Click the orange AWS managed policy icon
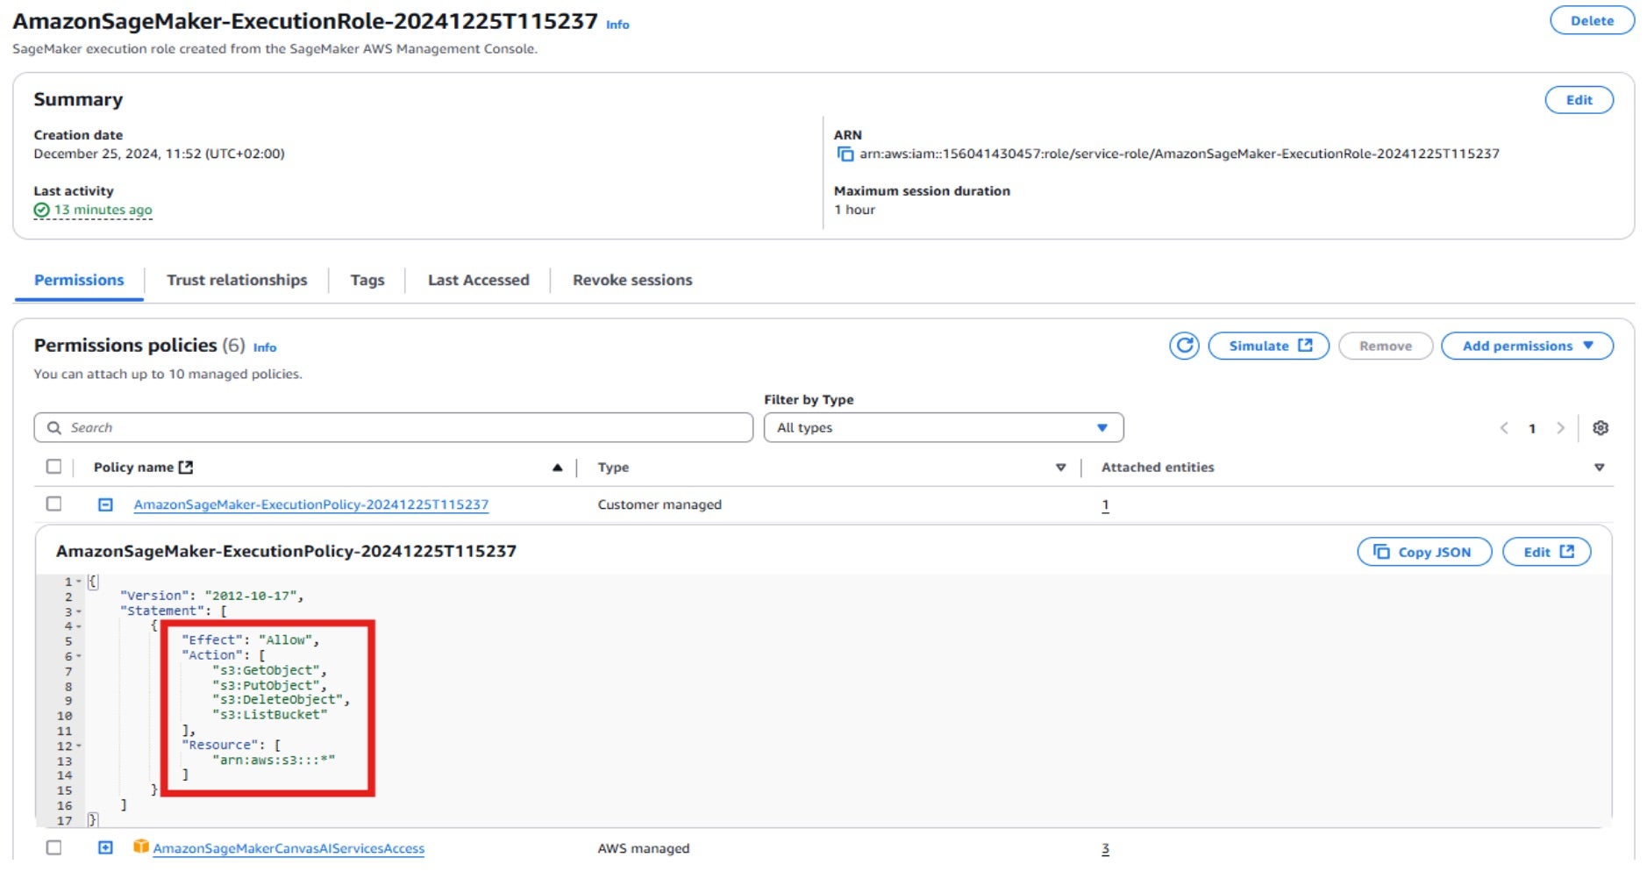Screen dimensions: 1647x872 [x=140, y=847]
